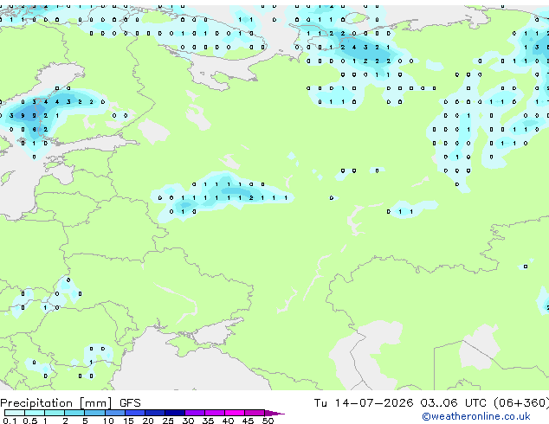Pick the 1–2 mm legend swatch

click(x=55, y=413)
